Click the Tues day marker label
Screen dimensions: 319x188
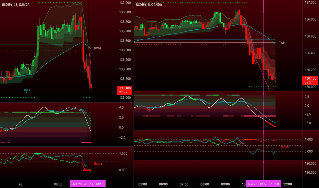tap(27, 90)
